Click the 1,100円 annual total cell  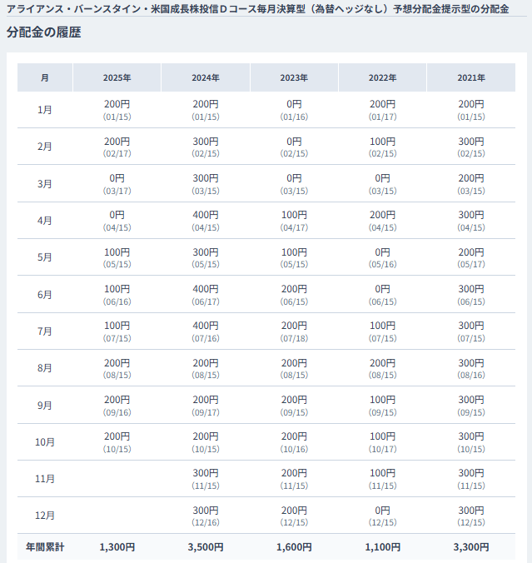382,547
